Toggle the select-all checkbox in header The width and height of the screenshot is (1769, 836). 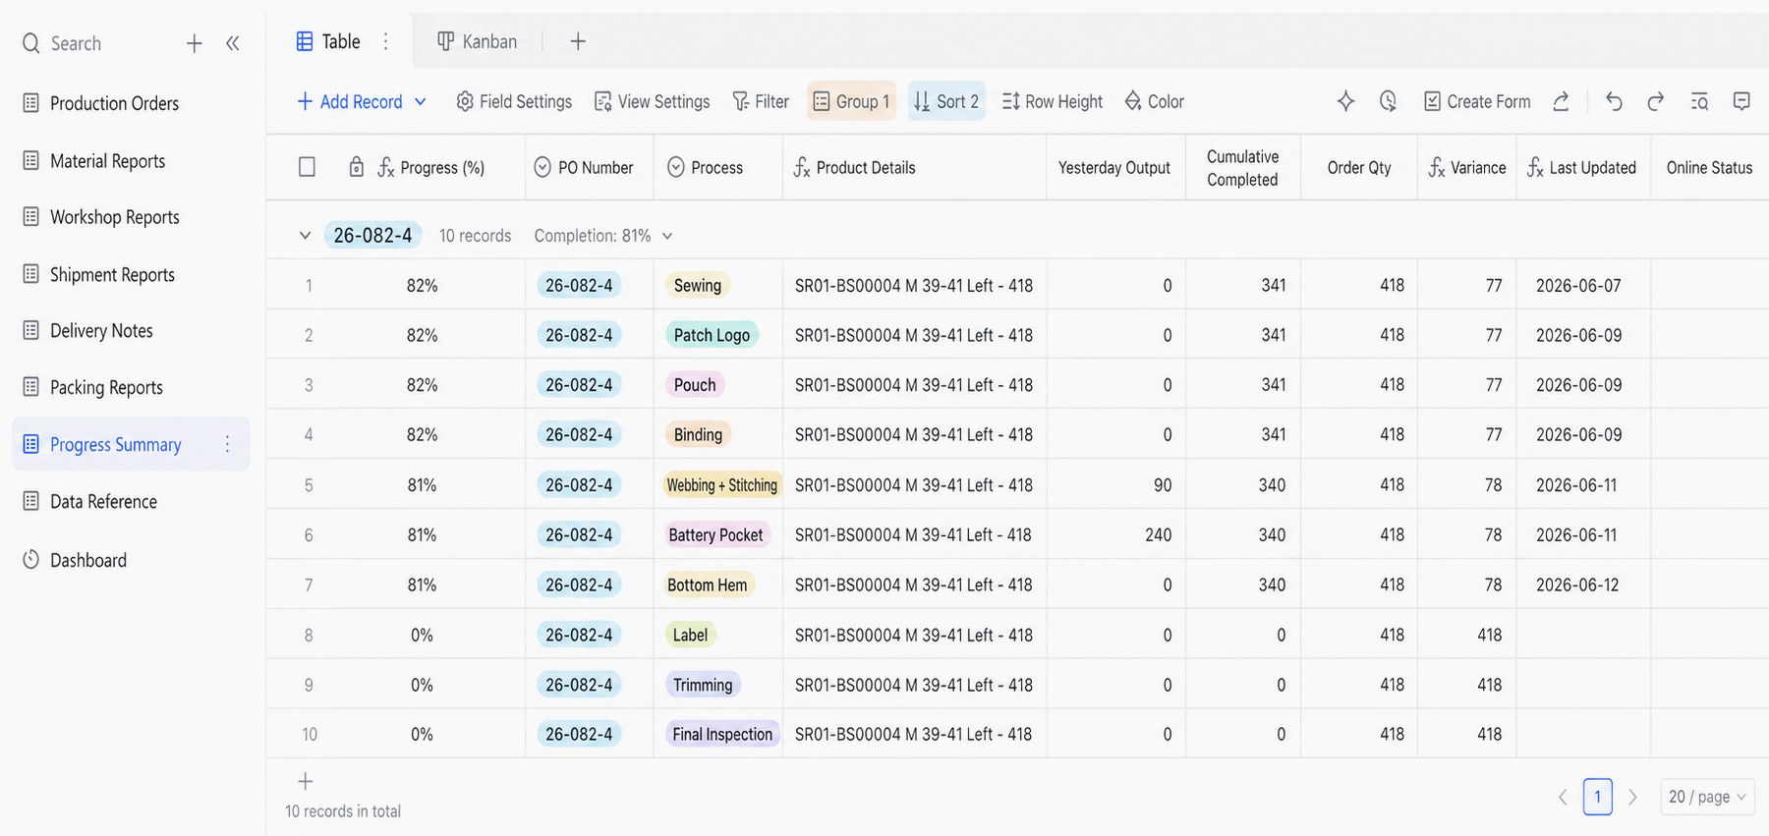[307, 167]
